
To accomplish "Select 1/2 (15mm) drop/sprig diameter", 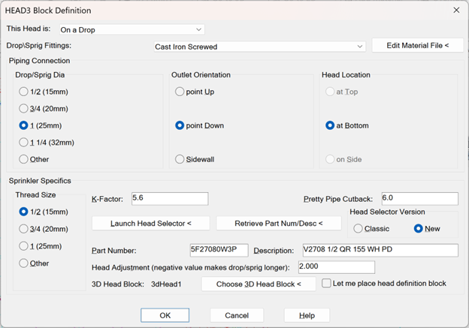I will [x=25, y=92].
